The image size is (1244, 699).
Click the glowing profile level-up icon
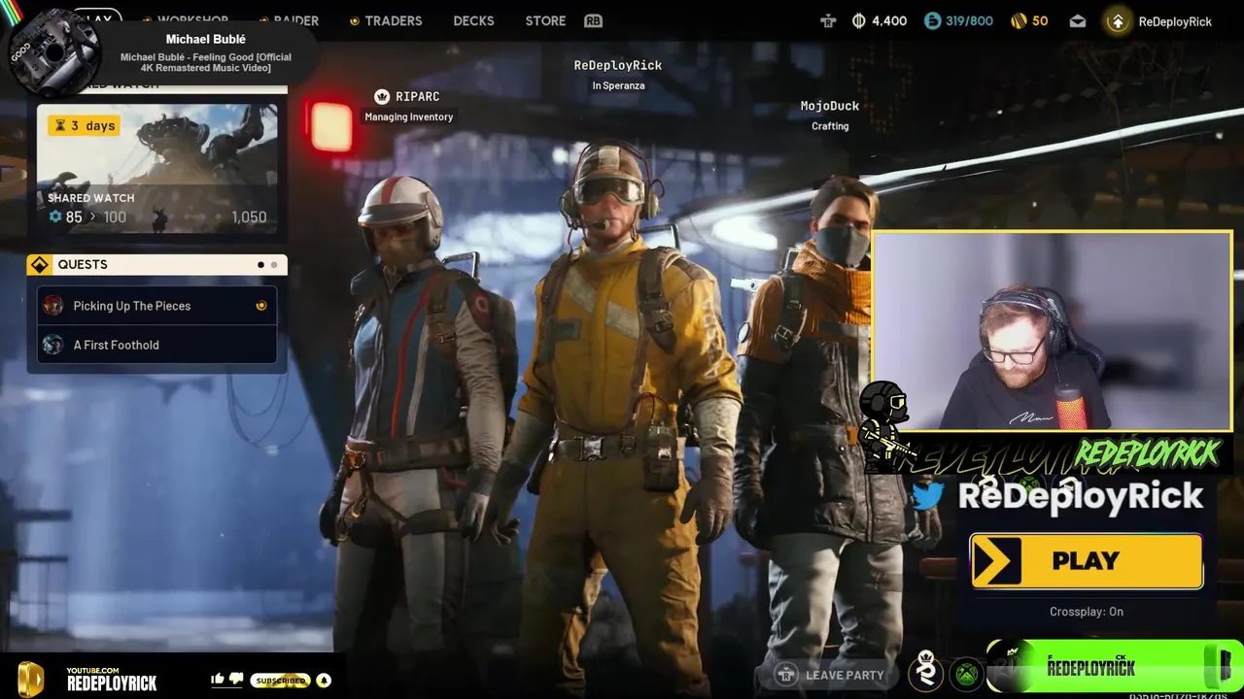pyautogui.click(x=1118, y=21)
